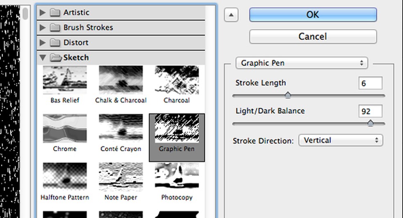Image resolution: width=403 pixels, height=218 pixels.
Task: Click the Cancel button
Action: point(312,36)
